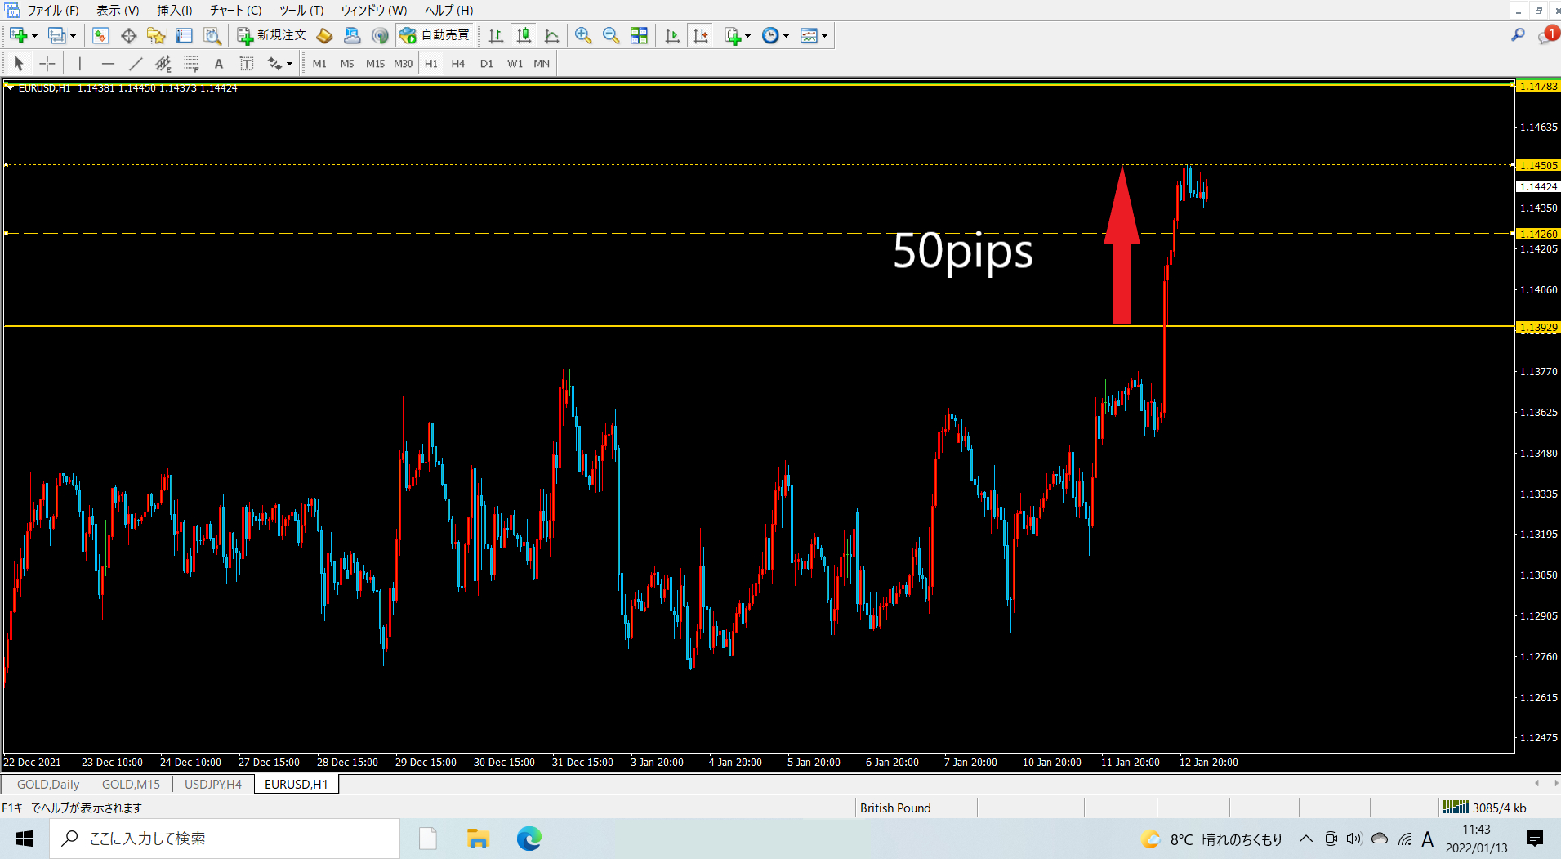The height and width of the screenshot is (859, 1561).
Task: Select the crosshair cursor tool
Action: point(47,64)
